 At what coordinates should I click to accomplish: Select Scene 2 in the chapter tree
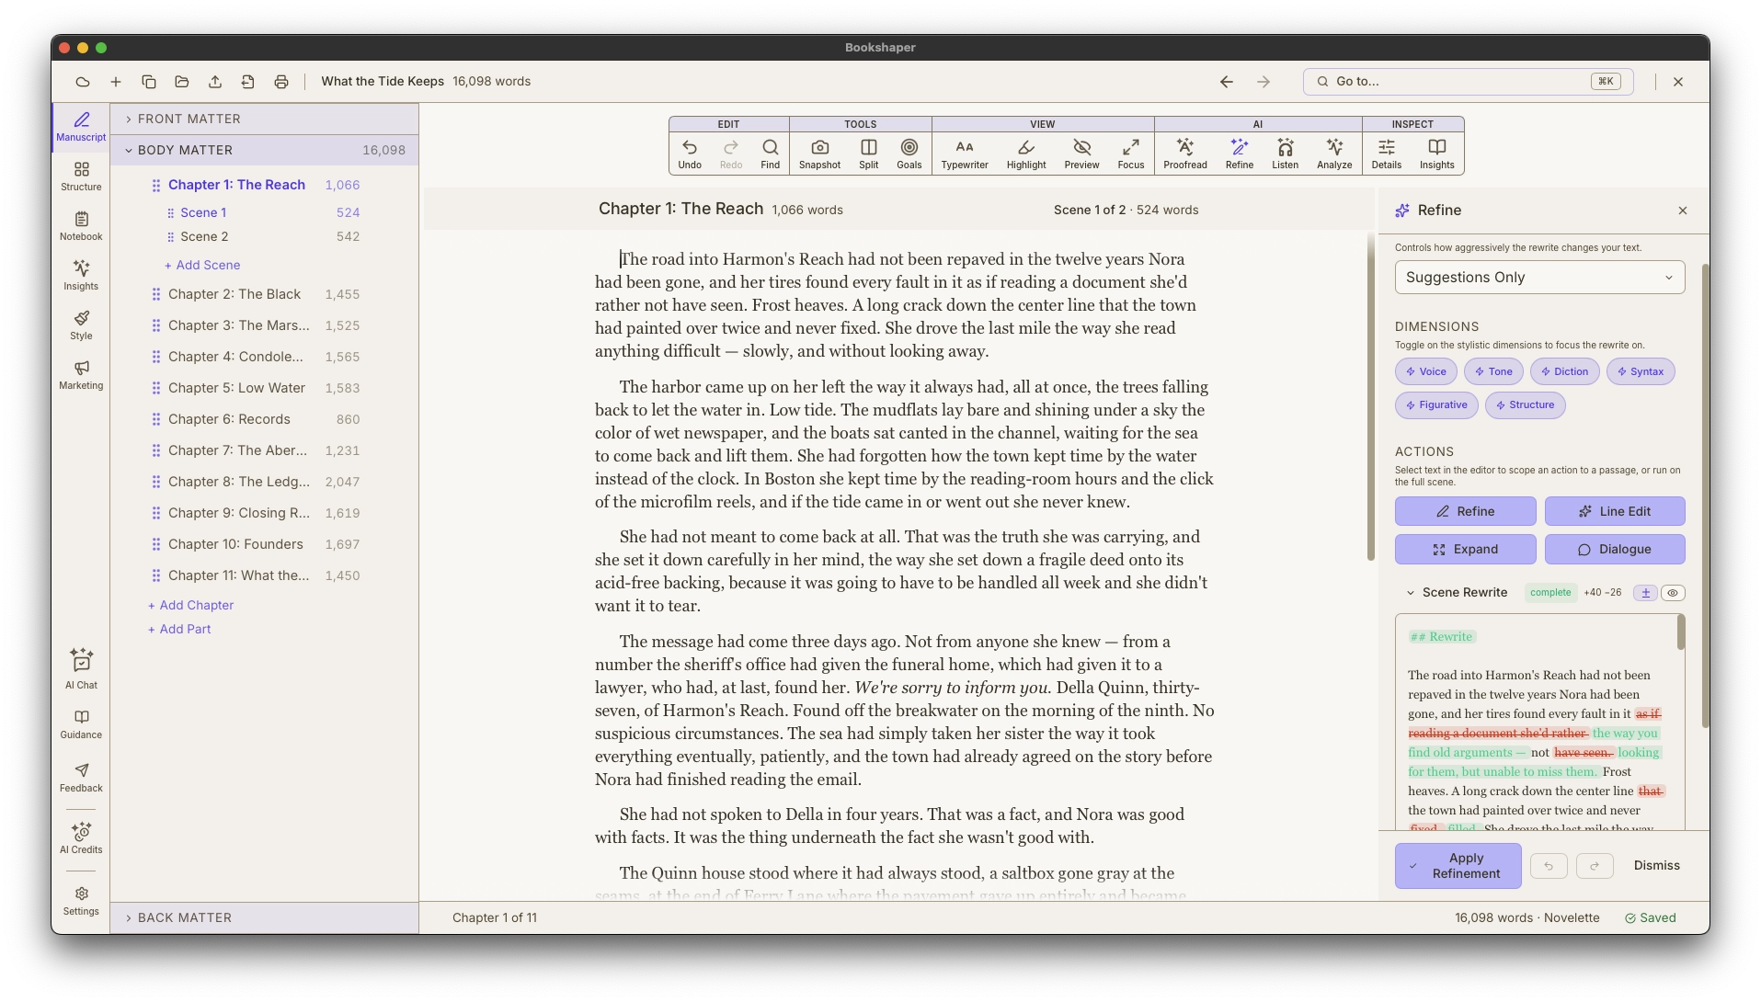point(204,236)
